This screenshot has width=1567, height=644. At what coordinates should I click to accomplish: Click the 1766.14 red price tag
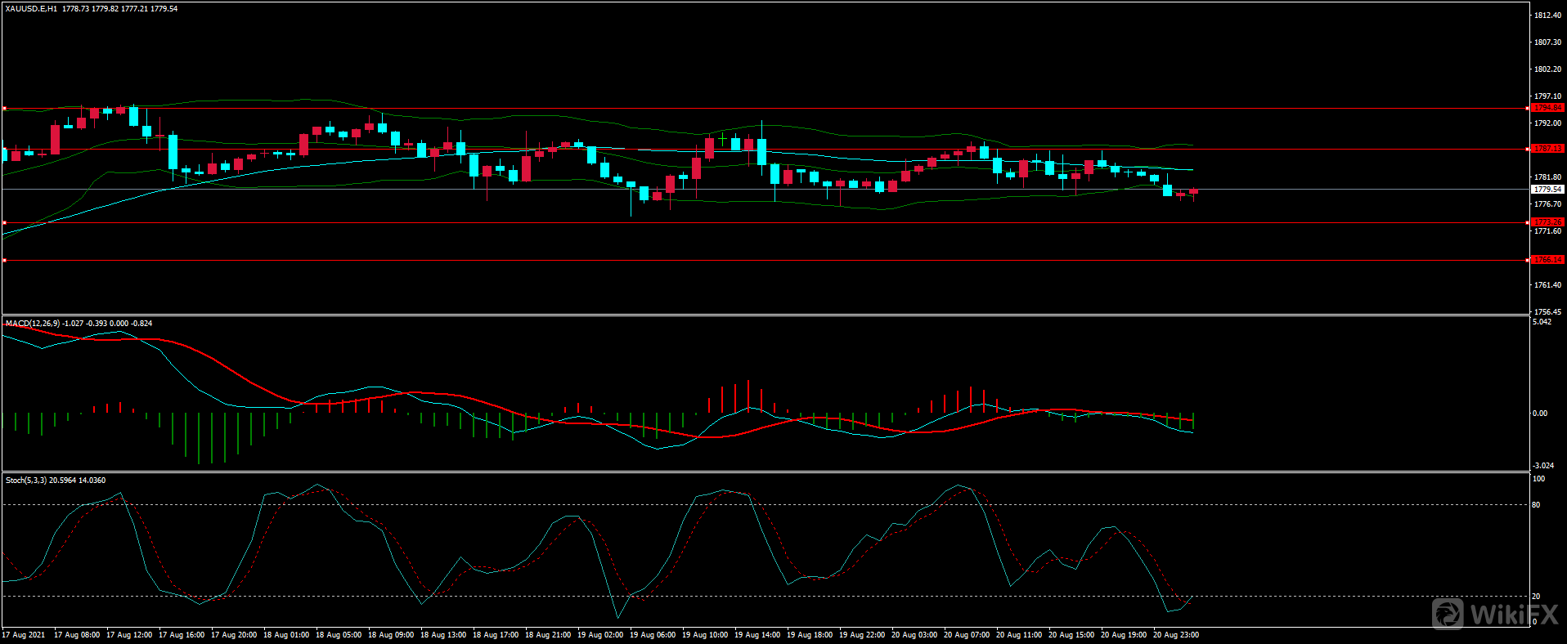pos(1547,260)
